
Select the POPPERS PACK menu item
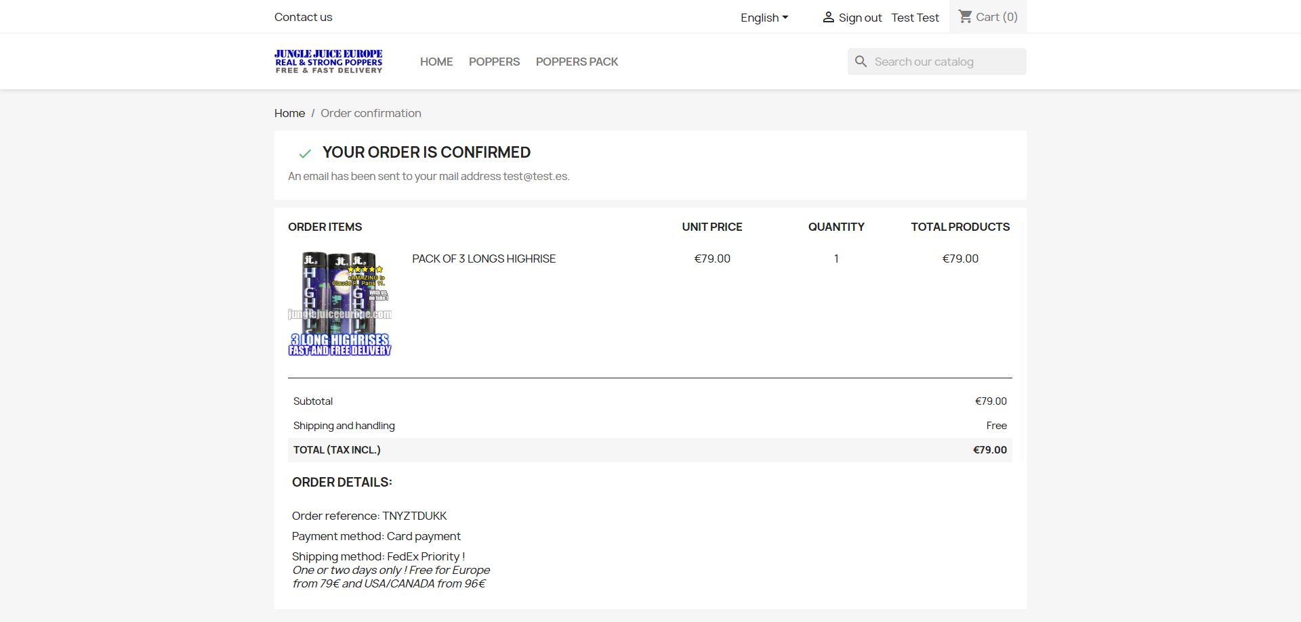coord(577,62)
